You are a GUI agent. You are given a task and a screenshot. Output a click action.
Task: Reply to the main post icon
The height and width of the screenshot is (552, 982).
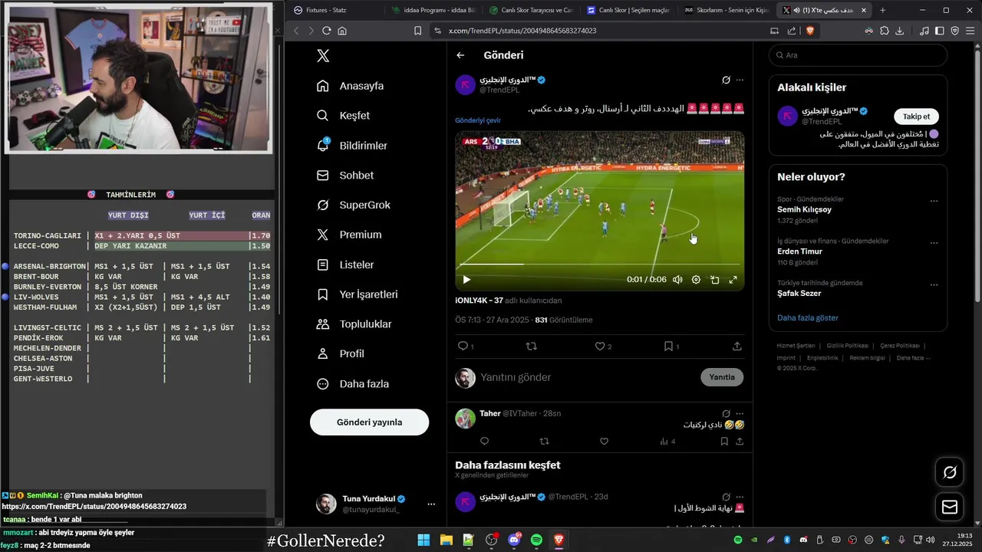(463, 347)
